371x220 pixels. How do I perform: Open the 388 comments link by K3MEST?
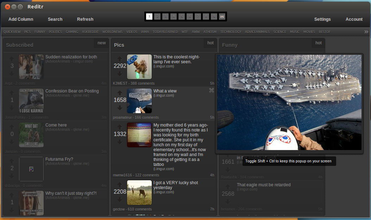click(x=142, y=83)
